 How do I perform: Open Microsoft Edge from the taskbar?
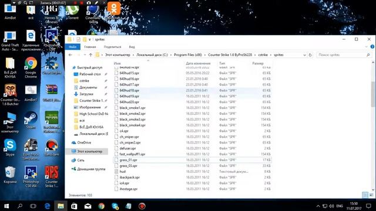(x=47, y=206)
